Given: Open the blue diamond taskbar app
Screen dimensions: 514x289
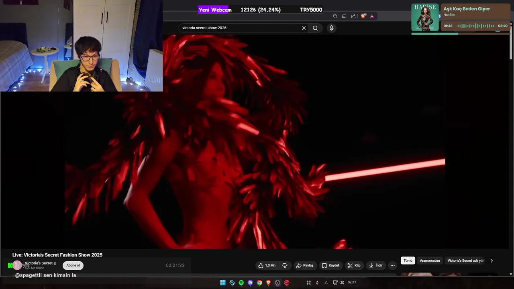Looking at the screenshot, I should click(232, 283).
